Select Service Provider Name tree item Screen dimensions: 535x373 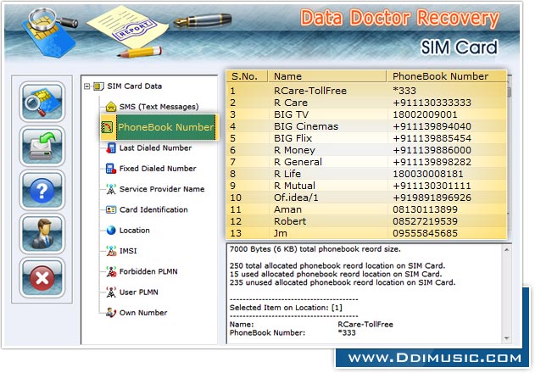(162, 189)
